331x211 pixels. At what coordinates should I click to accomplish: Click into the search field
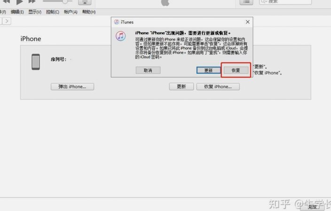coord(285,2)
